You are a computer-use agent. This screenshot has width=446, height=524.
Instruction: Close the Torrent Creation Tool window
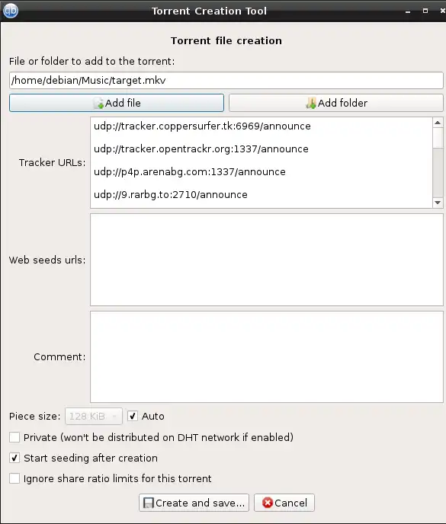pyautogui.click(x=442, y=11)
